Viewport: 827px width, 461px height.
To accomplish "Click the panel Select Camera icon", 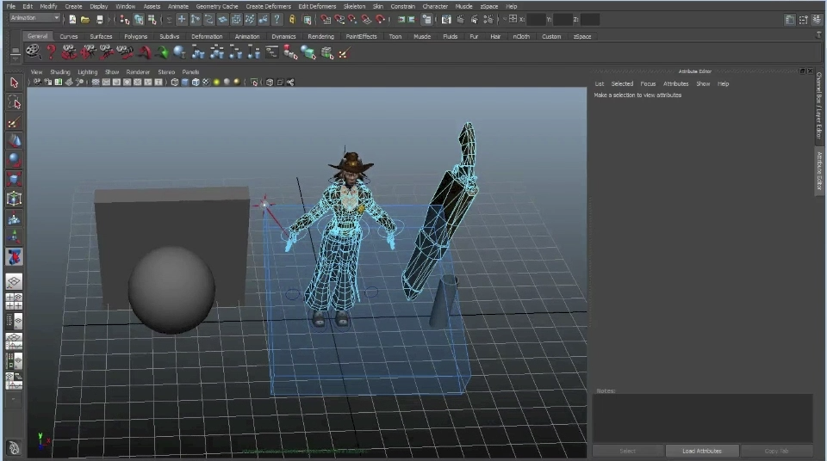I will click(x=37, y=83).
